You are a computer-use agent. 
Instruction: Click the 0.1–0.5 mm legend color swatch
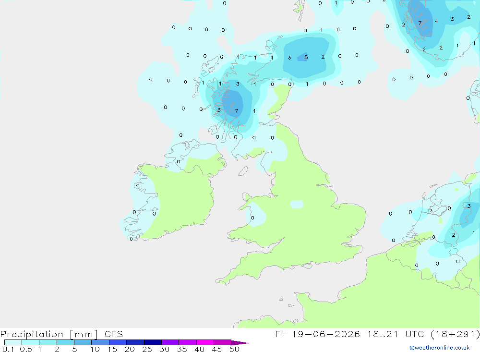(x=13, y=342)
